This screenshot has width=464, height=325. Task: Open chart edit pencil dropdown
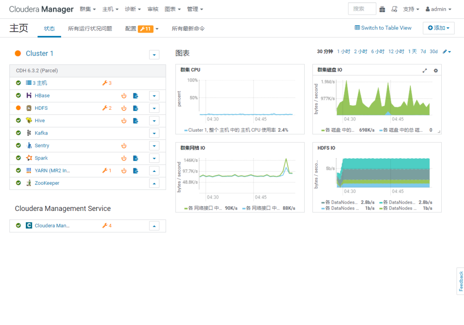[446, 51]
